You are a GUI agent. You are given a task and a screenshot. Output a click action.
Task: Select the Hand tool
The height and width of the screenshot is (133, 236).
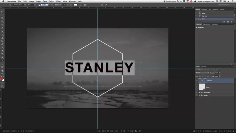pos(2,71)
